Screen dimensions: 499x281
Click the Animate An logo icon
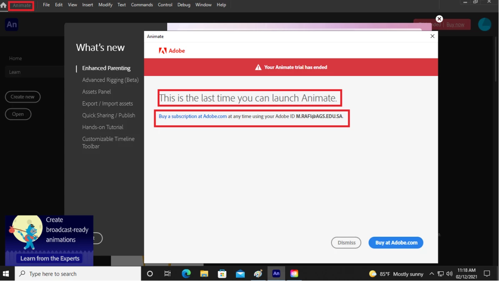tap(11, 25)
